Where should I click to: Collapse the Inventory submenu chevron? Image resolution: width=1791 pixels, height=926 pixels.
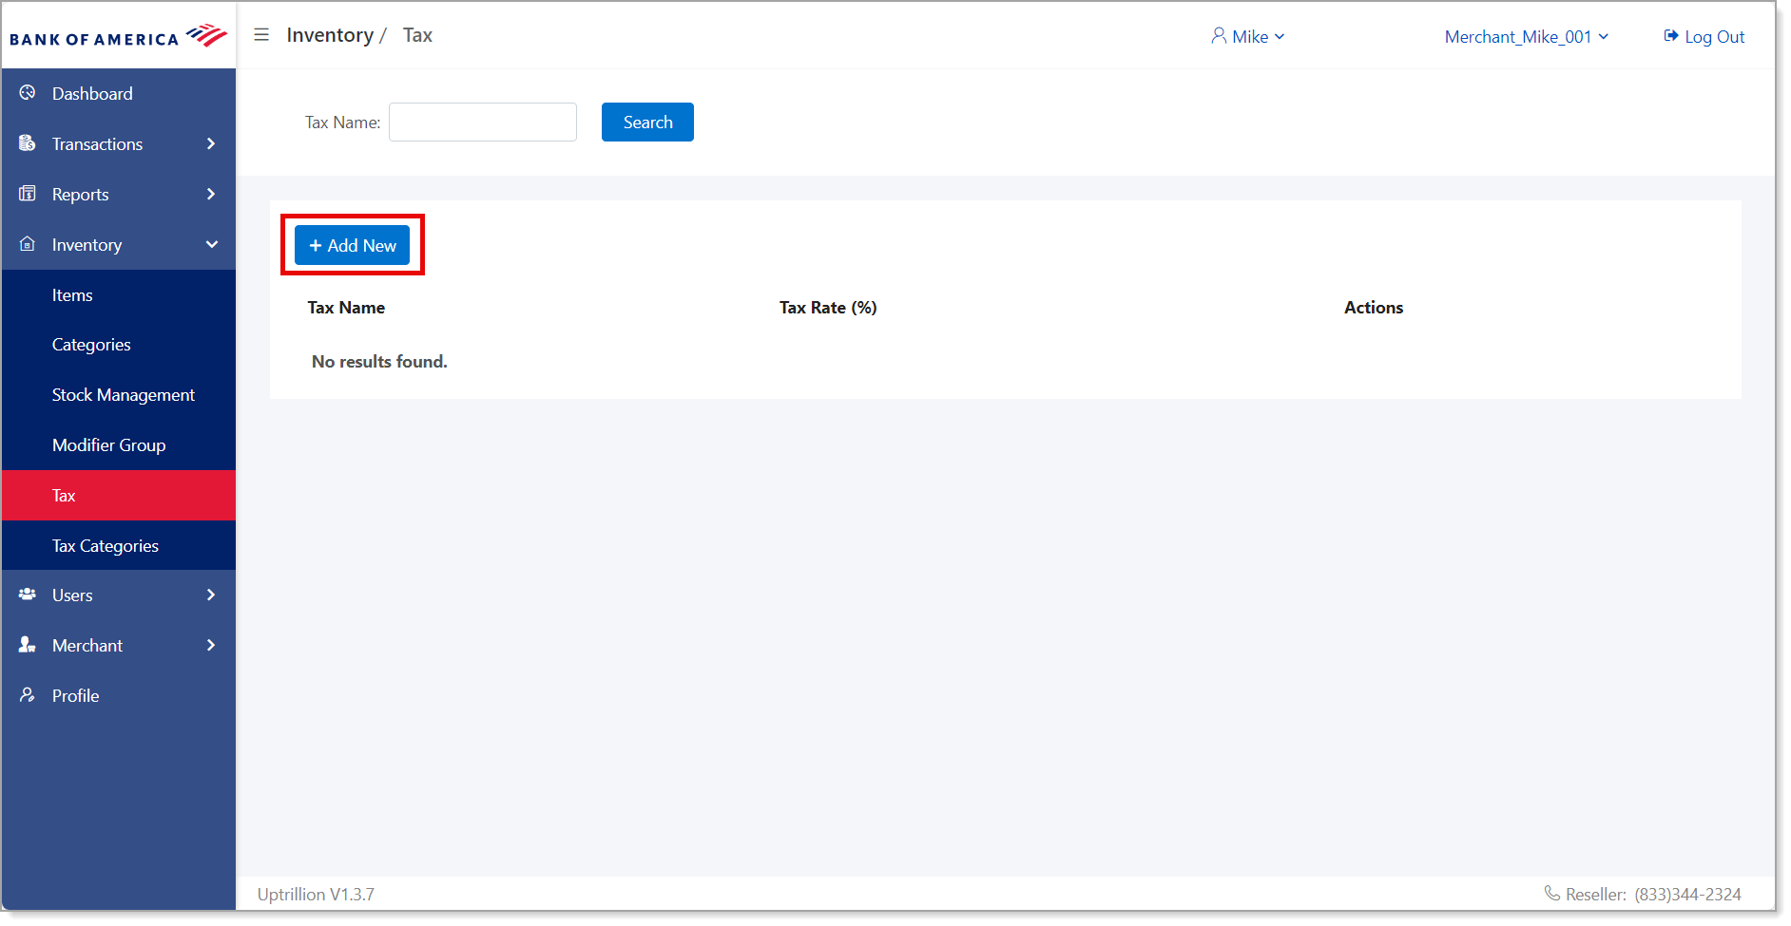point(211,244)
